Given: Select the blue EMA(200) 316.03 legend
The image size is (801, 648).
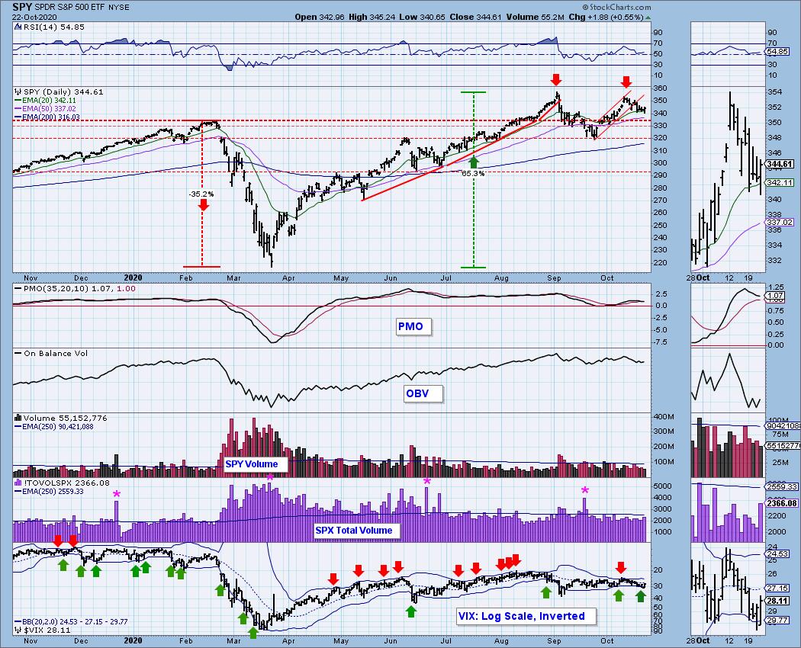Looking at the screenshot, I should 47,117.
